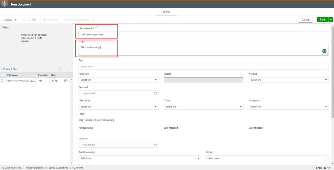Check the GHA-TRAINING01-001 file row checkbox
This screenshot has width=334, height=170.
[x=2, y=81]
